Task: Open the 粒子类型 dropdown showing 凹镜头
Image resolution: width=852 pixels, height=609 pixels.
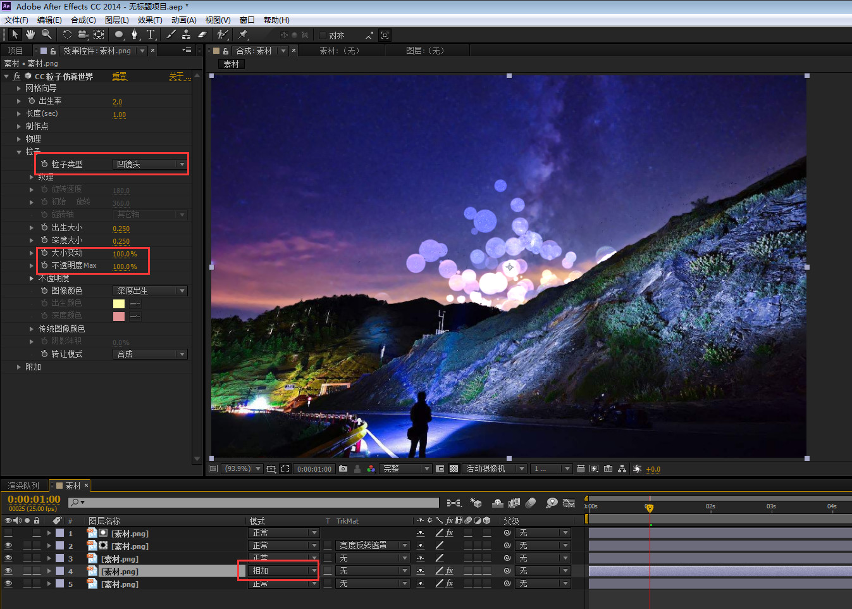Action: (150, 164)
